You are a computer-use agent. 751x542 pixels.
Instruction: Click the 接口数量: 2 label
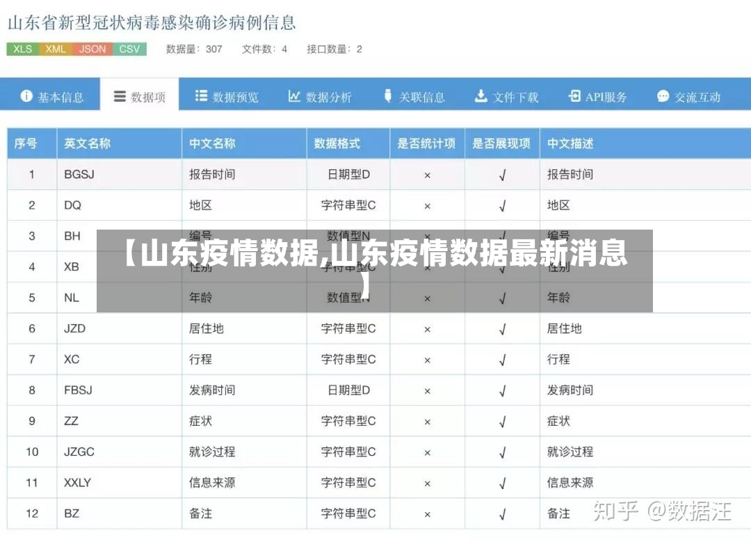334,49
